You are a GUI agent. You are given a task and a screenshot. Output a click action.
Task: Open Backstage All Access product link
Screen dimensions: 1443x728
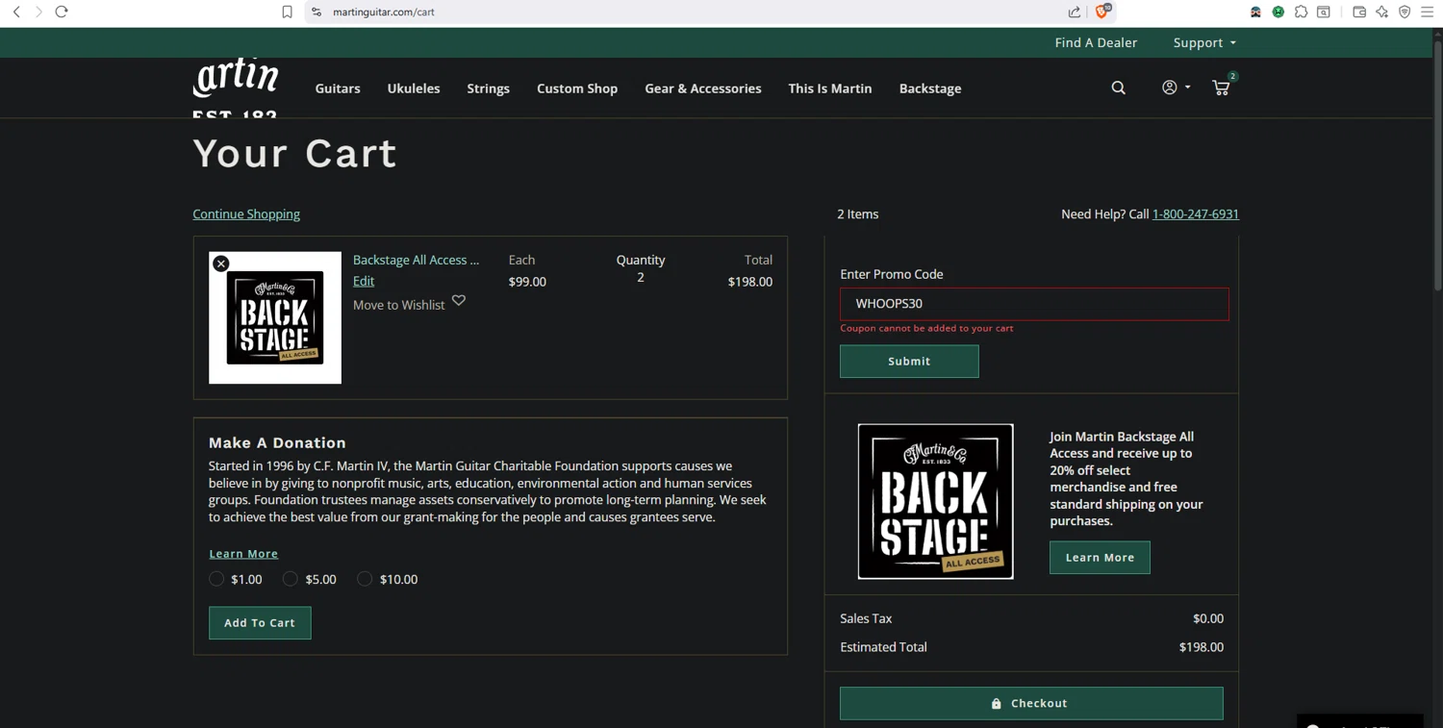pyautogui.click(x=416, y=260)
